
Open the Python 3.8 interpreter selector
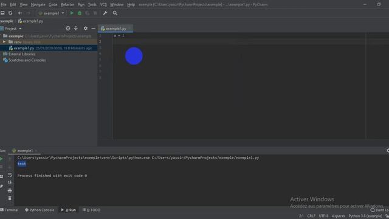[x=365, y=216]
